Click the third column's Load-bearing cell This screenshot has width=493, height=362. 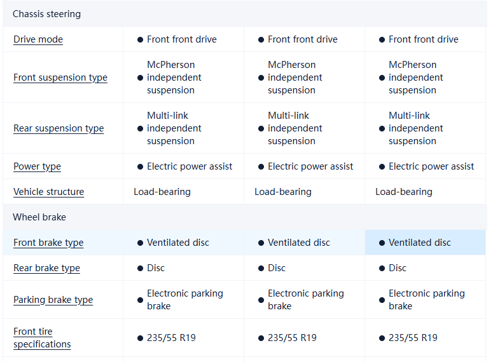(x=403, y=192)
